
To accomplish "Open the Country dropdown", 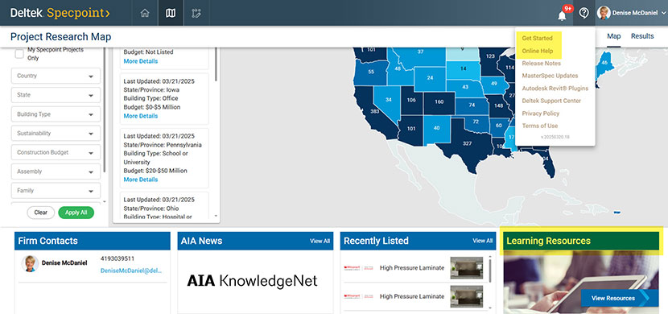I will coord(56,76).
